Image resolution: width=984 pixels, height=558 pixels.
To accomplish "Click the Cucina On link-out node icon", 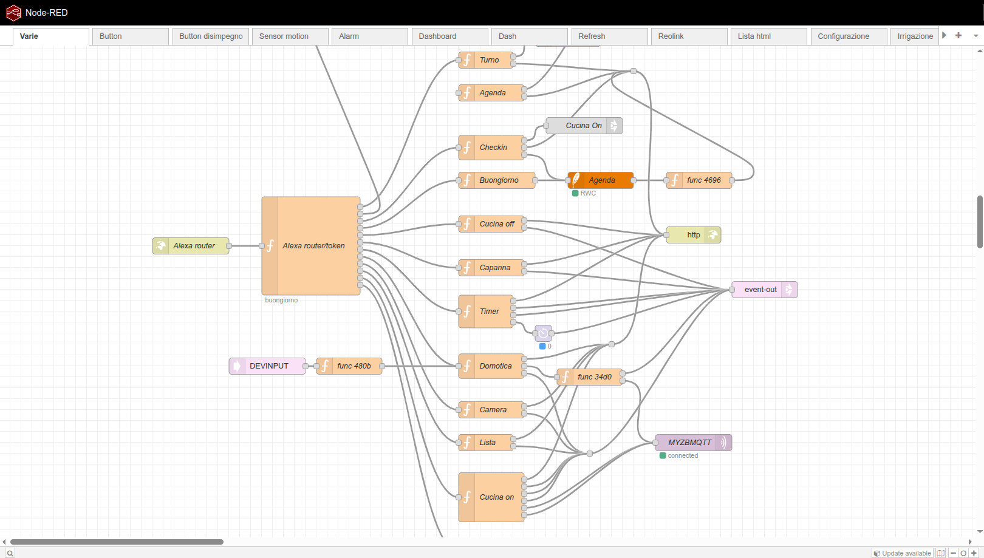I will 614,126.
